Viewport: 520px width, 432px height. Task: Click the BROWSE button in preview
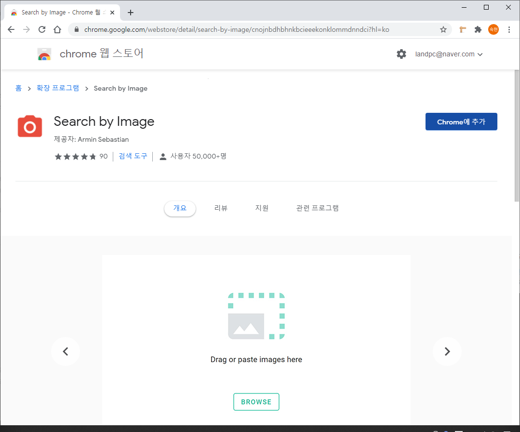click(x=256, y=402)
